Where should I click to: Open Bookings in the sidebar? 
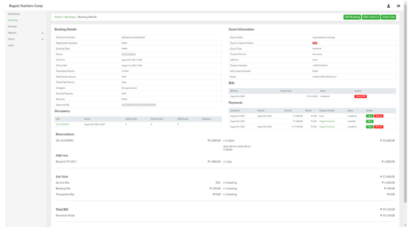[x=13, y=20]
